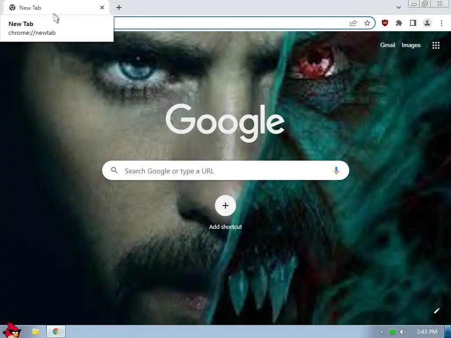Screen dimensions: 451x338
Task: Open the Images link
Action: (411, 45)
